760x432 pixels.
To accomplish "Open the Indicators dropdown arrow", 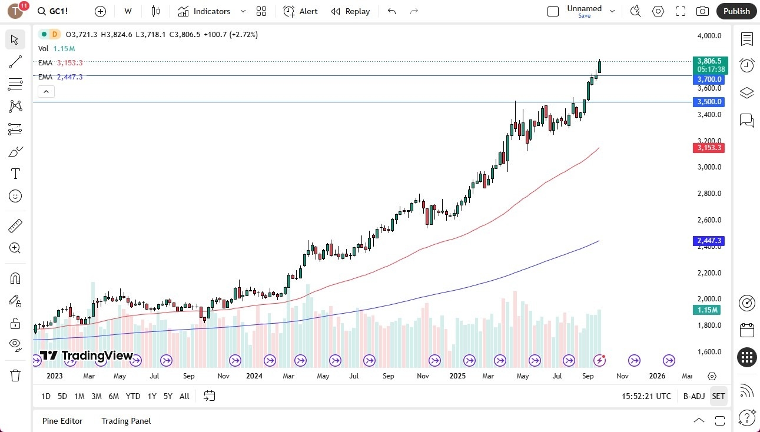I will coord(243,11).
